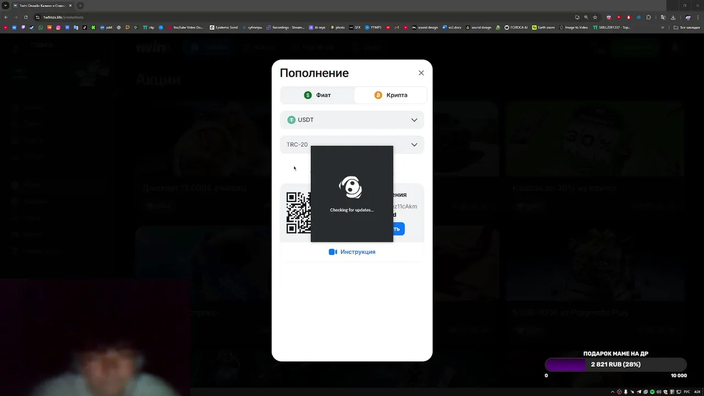Close the Пополнение dialog with X
The height and width of the screenshot is (396, 704).
pos(421,73)
